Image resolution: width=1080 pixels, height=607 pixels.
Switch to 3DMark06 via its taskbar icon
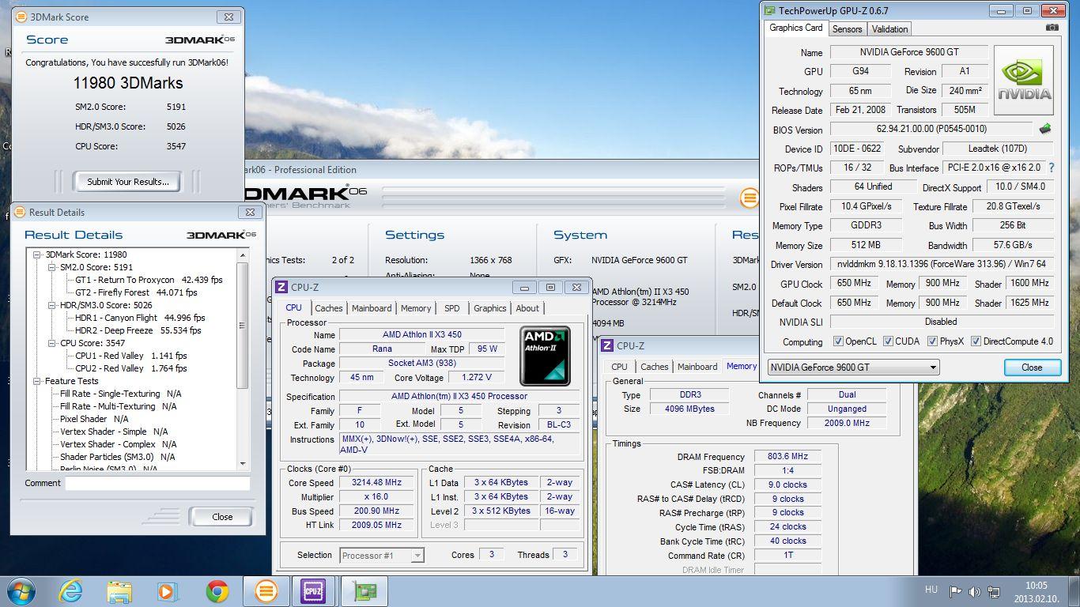pyautogui.click(x=266, y=591)
